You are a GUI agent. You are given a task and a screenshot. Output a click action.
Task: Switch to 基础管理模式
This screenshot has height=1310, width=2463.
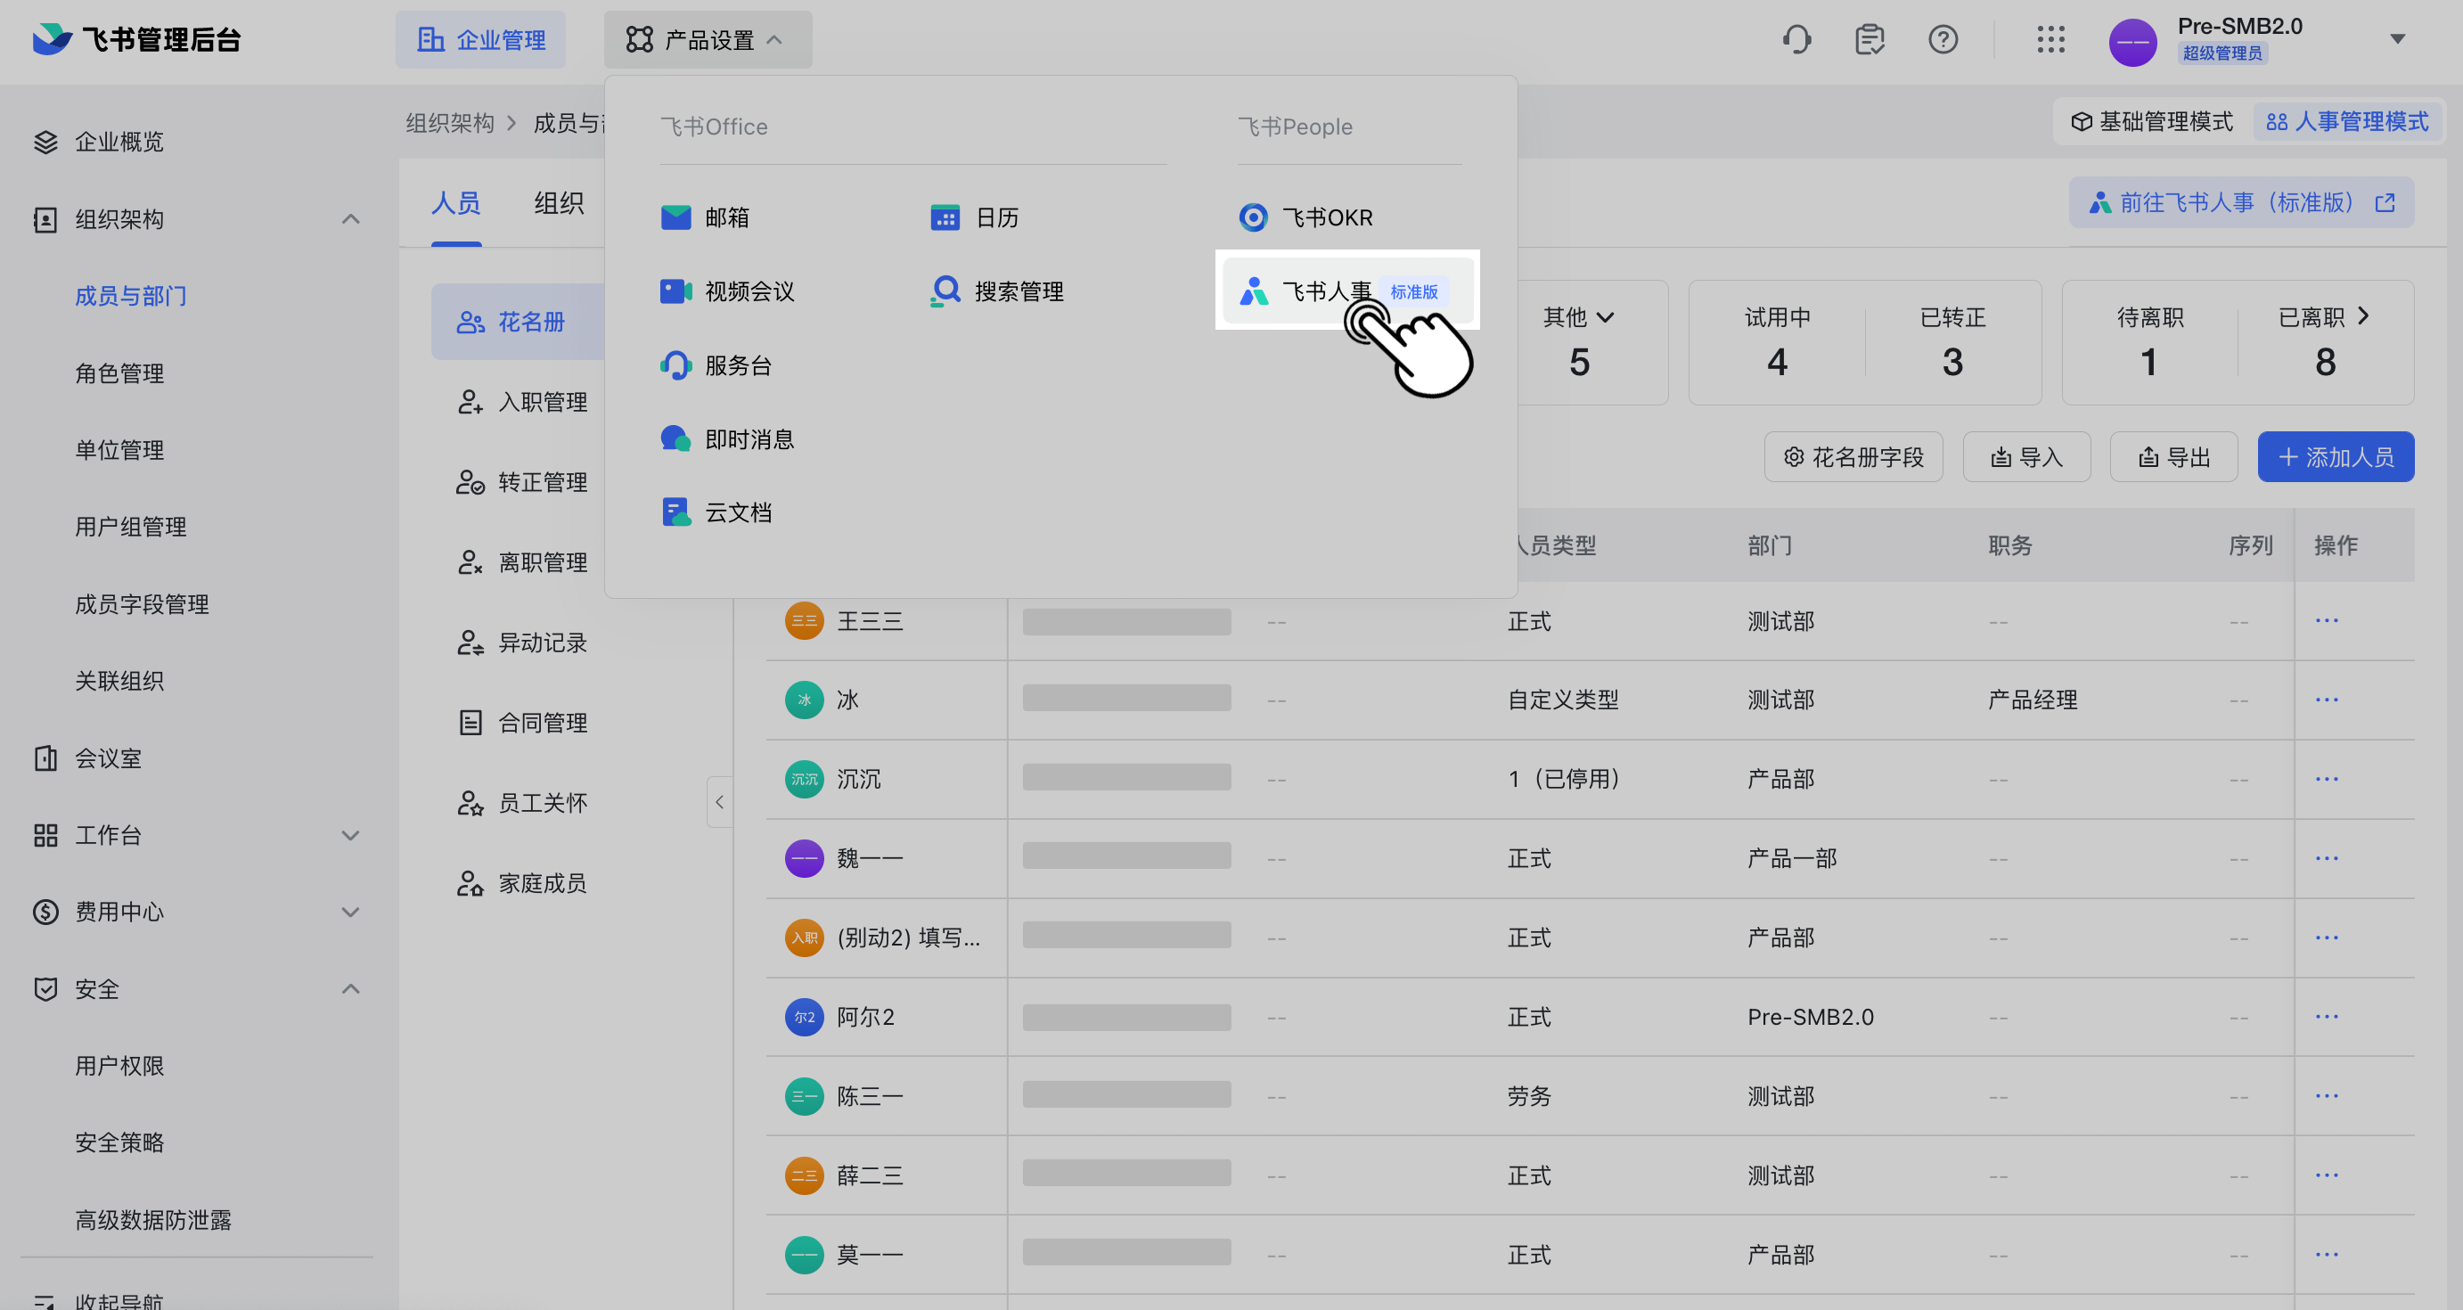[x=2152, y=121]
